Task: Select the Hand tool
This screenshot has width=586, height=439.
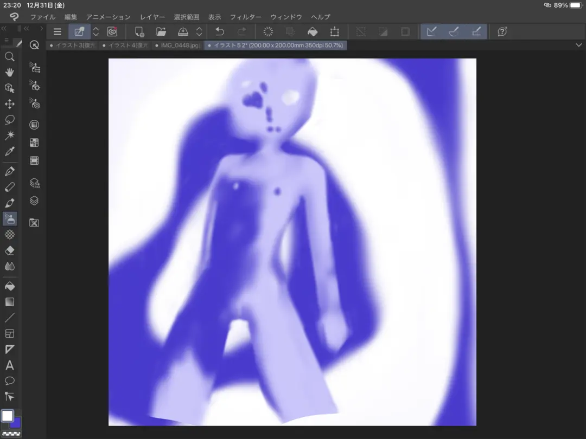Action: [x=10, y=72]
